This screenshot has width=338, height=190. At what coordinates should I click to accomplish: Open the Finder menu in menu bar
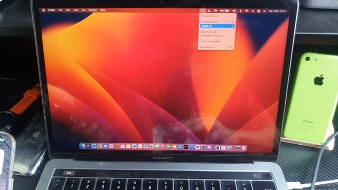52,10
